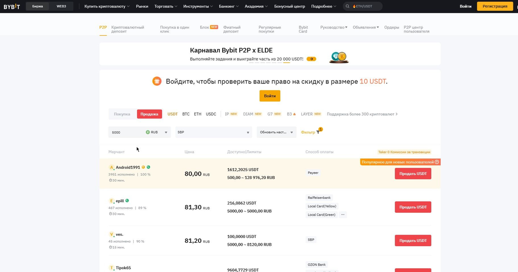Click the ETH/USDT search field
This screenshot has height=272, width=518.
point(363,6)
